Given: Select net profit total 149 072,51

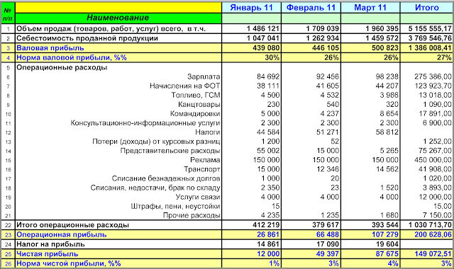Looking at the screenshot, I should (433, 253).
